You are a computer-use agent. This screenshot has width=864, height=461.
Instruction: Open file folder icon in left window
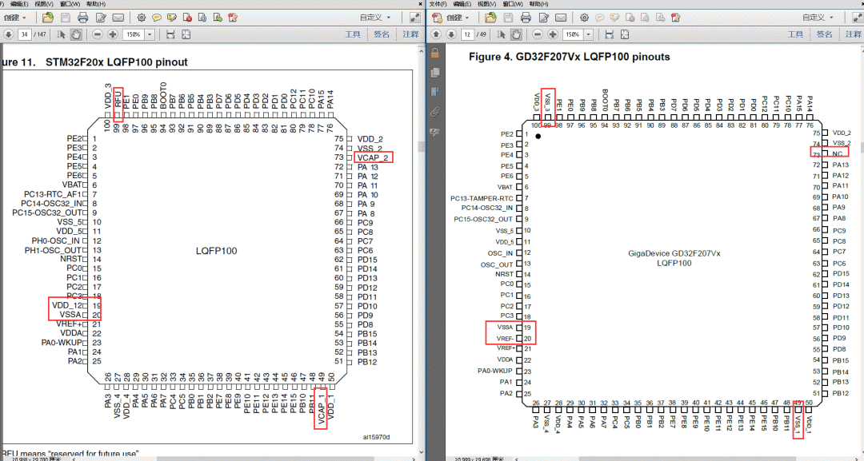tap(48, 18)
